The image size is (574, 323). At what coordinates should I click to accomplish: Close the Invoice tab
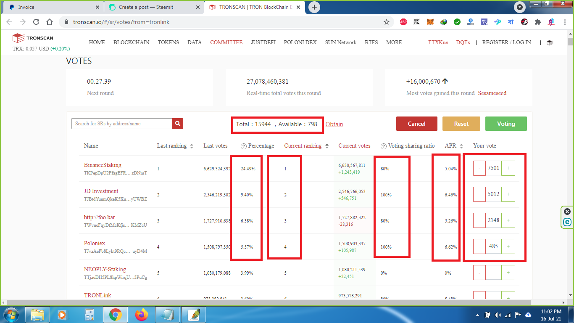(x=97, y=7)
